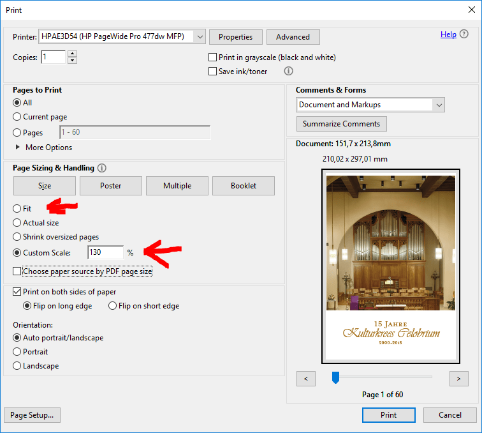The height and width of the screenshot is (433, 482).
Task: Increase copies with the up spinner arrow
Action: coord(72,54)
